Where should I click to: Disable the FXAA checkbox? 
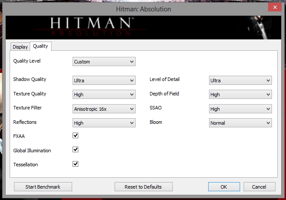(76, 135)
